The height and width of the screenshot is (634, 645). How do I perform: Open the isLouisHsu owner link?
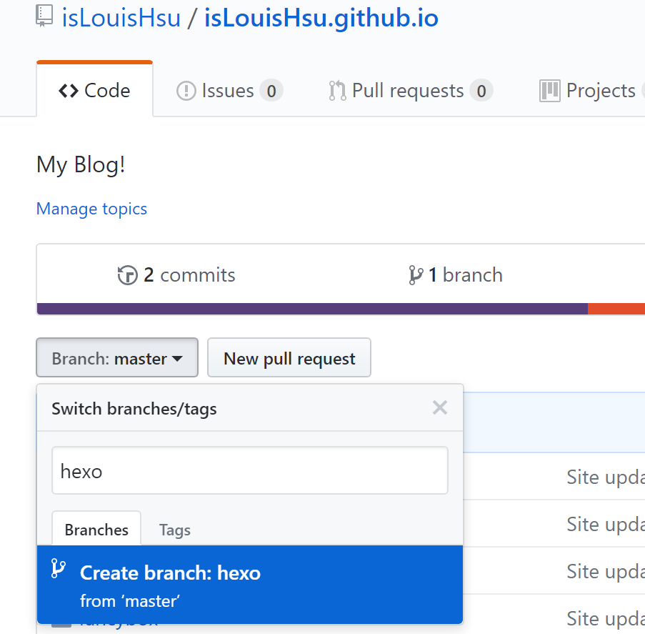[x=121, y=18]
